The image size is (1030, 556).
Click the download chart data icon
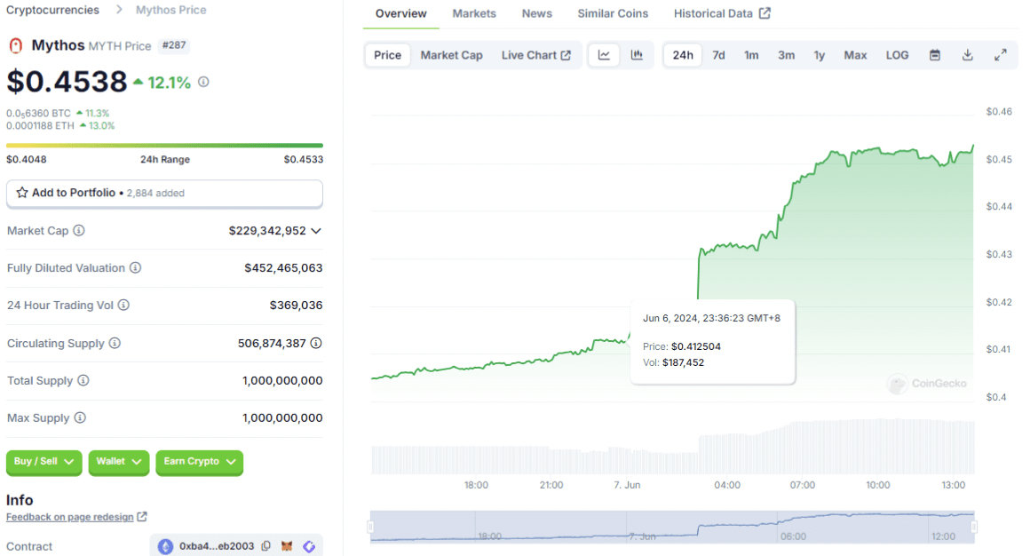click(x=968, y=55)
